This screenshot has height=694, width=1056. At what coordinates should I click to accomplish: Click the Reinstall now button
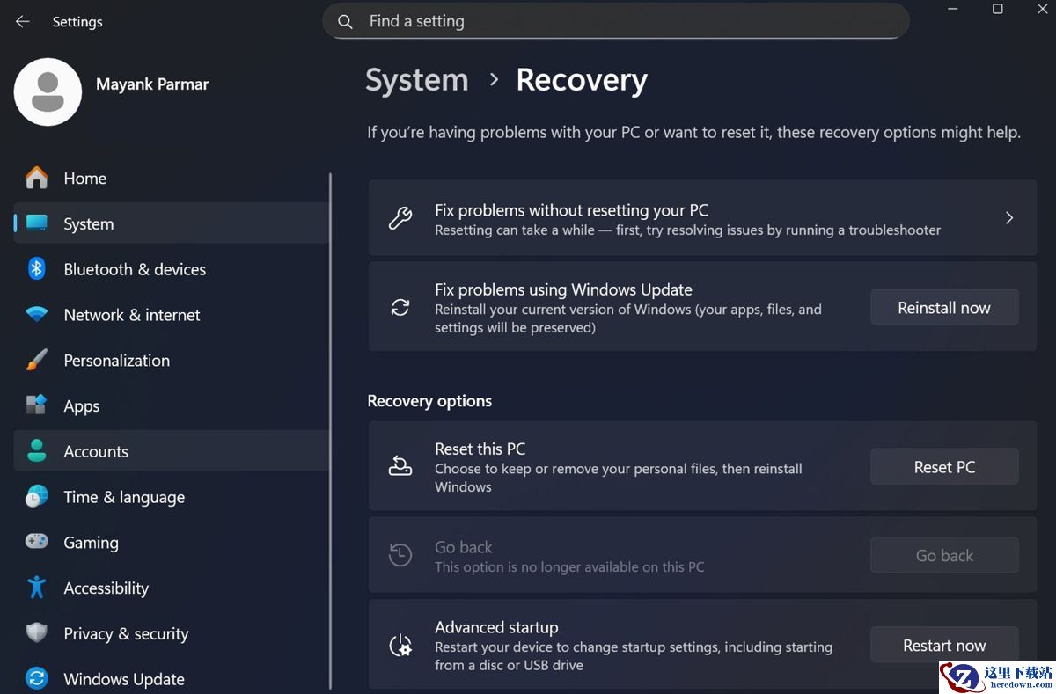pos(944,308)
